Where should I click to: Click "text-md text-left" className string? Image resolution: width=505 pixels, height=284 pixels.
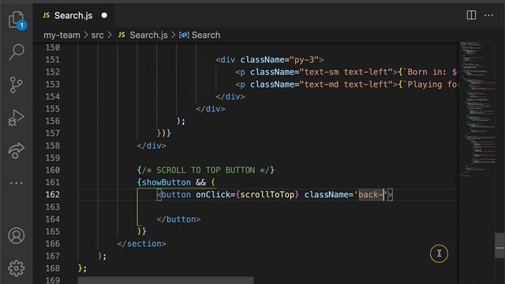click(346, 84)
